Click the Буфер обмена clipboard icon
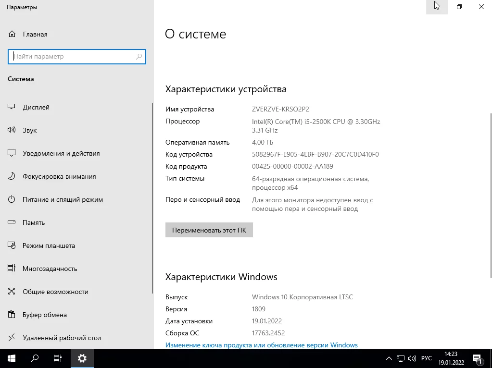Image resolution: width=492 pixels, height=368 pixels. tap(11, 314)
